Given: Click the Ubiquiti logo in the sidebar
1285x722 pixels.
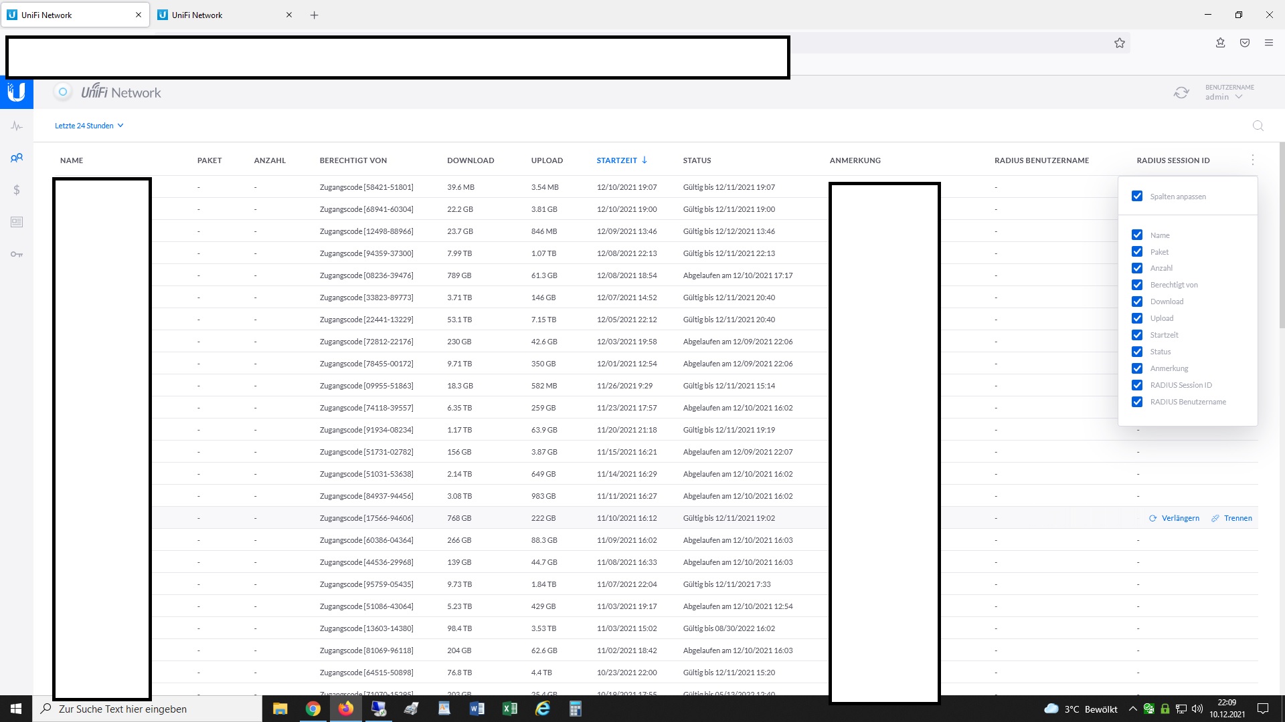Looking at the screenshot, I should [17, 92].
